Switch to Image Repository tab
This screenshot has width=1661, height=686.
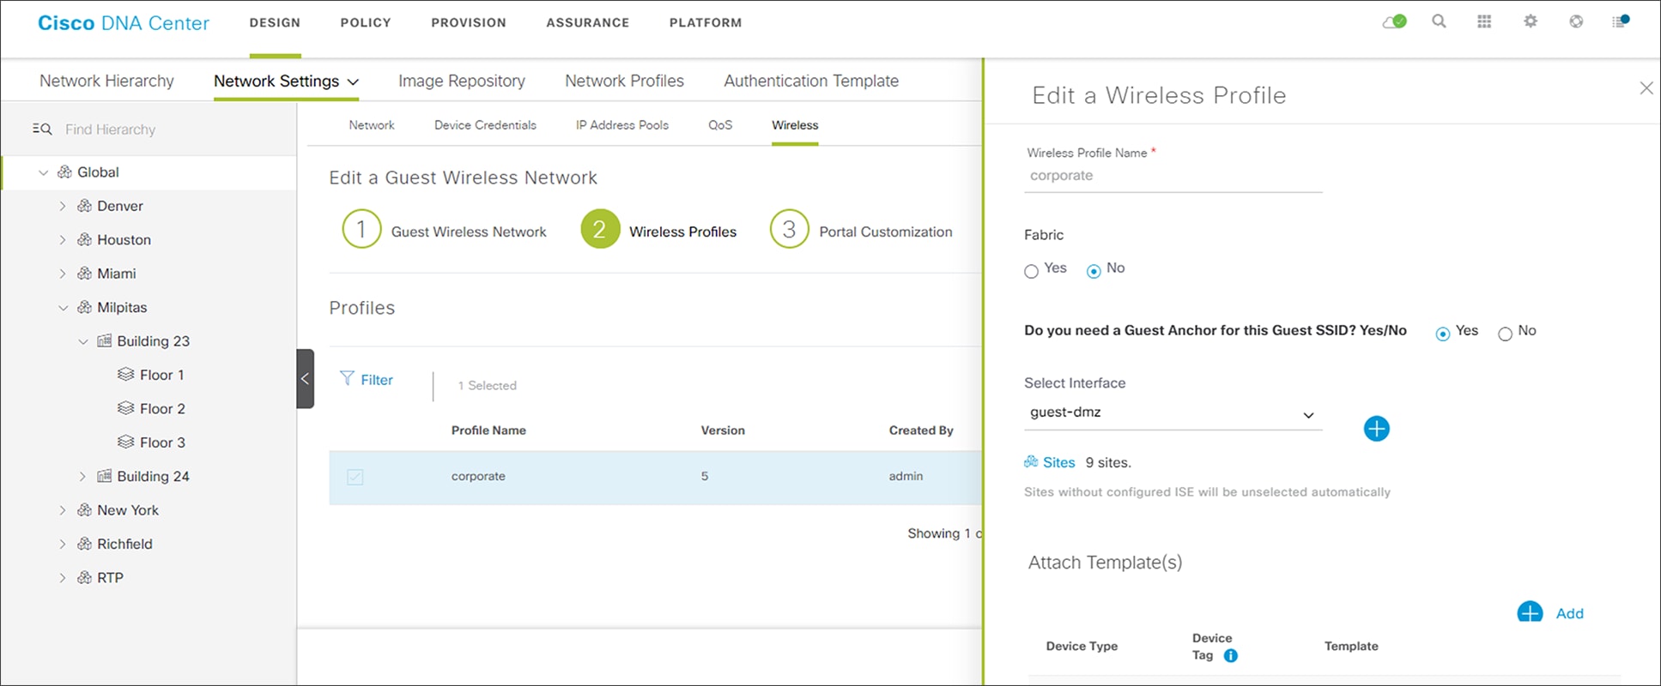pyautogui.click(x=462, y=81)
